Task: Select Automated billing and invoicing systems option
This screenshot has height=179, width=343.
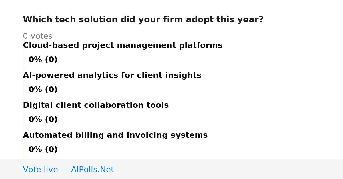Action: [x=115, y=135]
